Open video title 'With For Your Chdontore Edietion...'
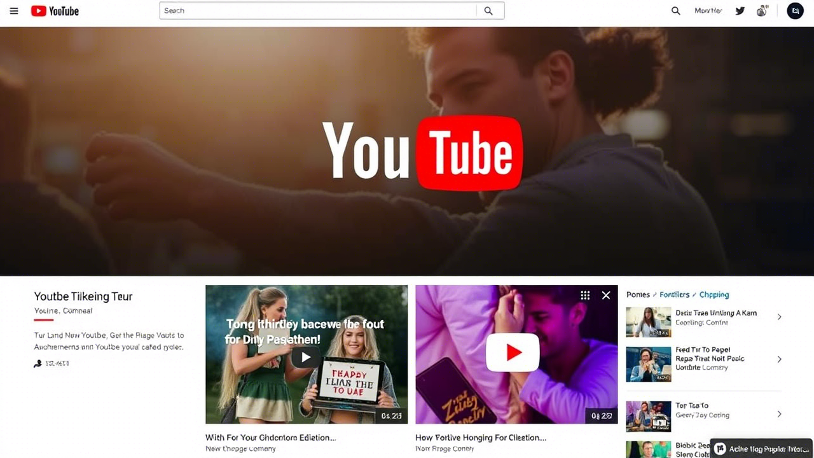 click(270, 438)
